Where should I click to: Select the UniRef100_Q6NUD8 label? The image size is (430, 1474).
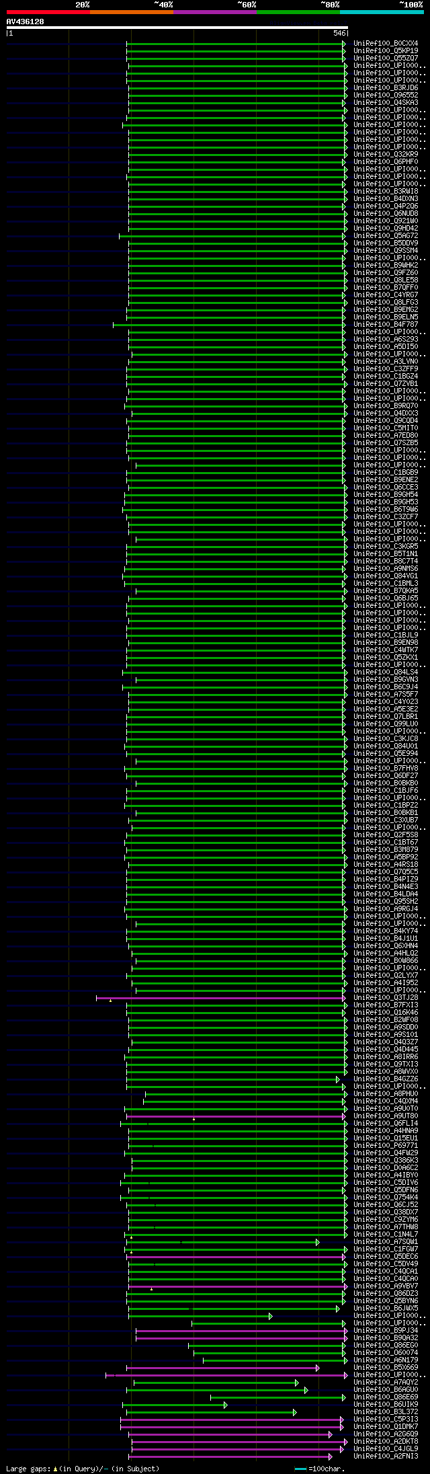click(386, 214)
